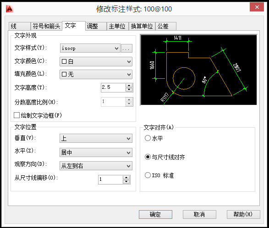Confirm with the 确定 button
Screen dimensions: 269x228
point(155,214)
